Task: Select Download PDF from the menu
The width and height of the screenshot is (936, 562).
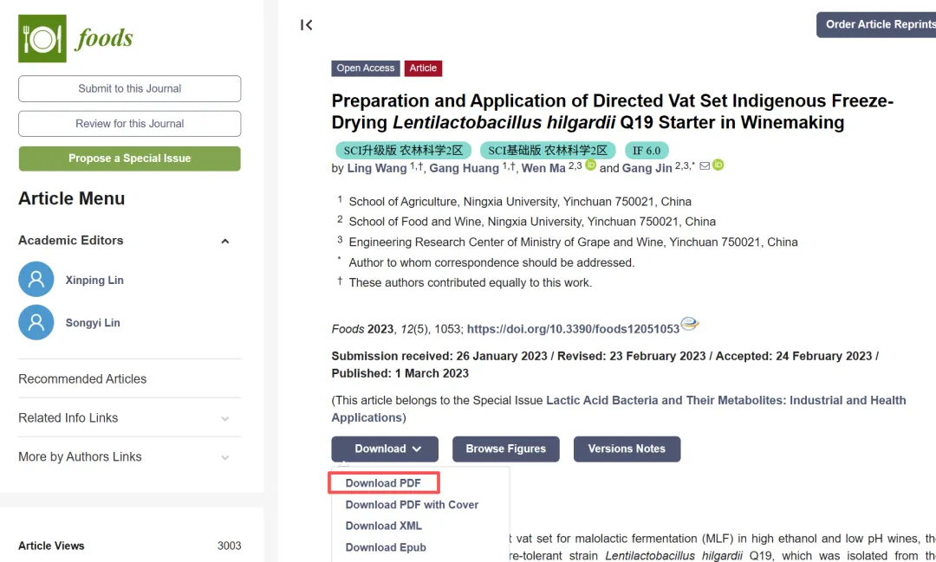Action: point(383,483)
